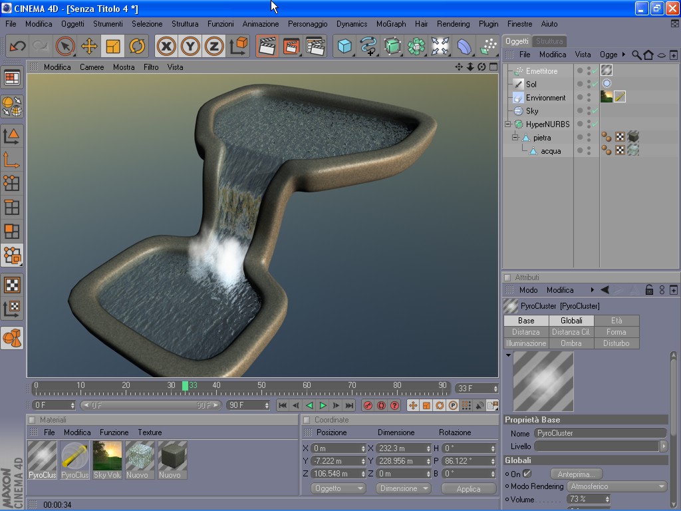Screen dimensions: 681x511
Task: Open the Oggetto coordinate dropdown
Action: (x=339, y=488)
